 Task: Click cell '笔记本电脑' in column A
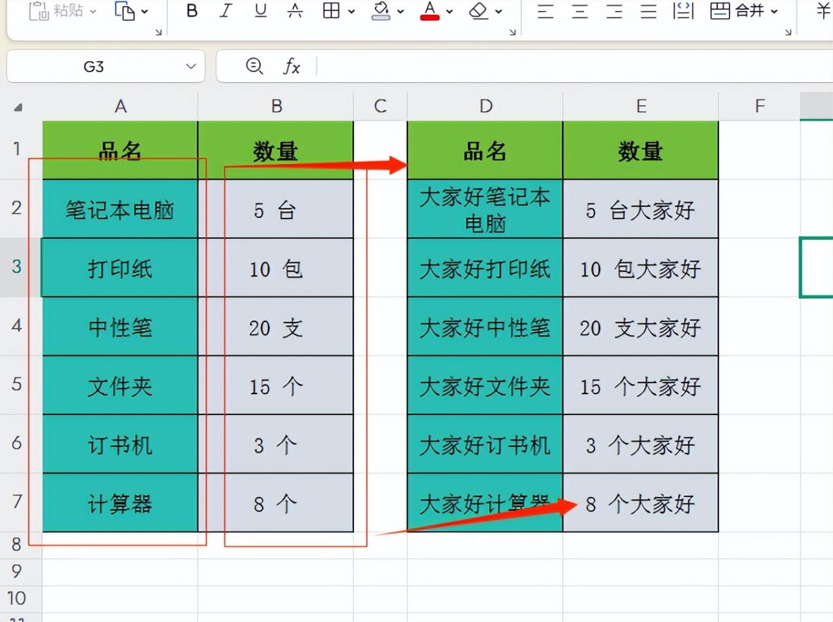(x=120, y=209)
